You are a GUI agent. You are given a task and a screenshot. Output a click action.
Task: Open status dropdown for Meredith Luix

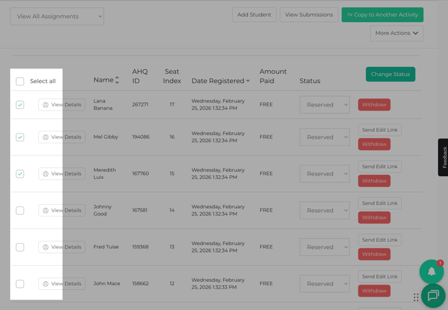[x=324, y=174]
